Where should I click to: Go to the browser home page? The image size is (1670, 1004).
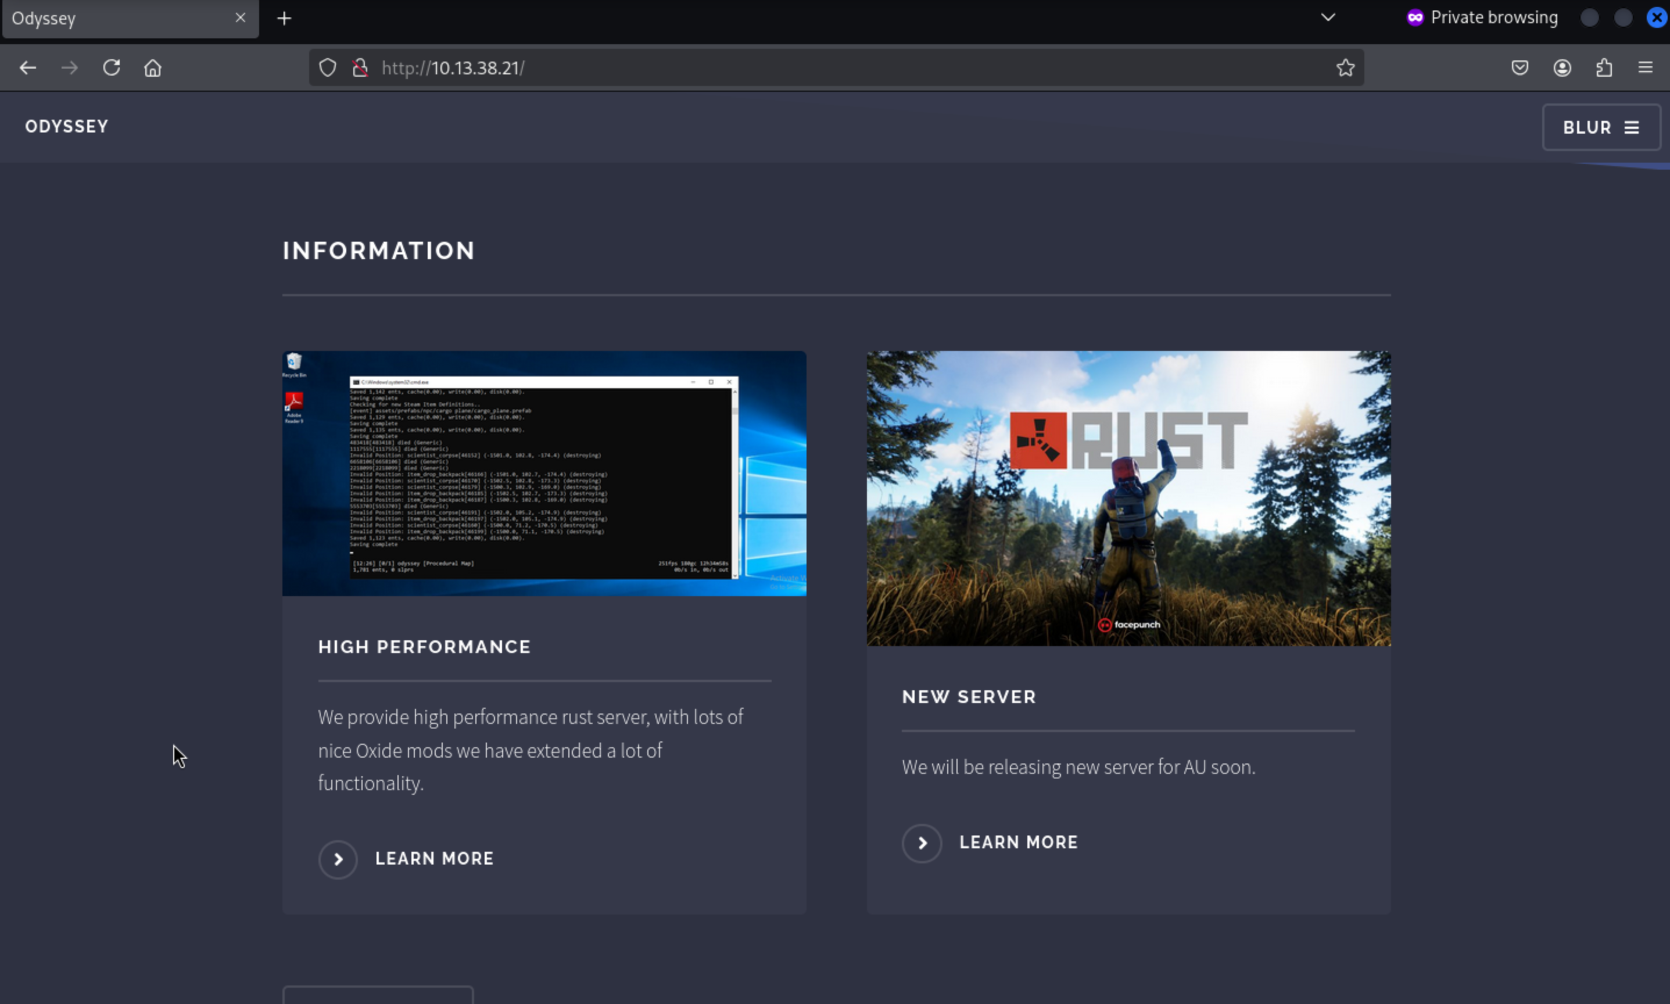tap(153, 67)
